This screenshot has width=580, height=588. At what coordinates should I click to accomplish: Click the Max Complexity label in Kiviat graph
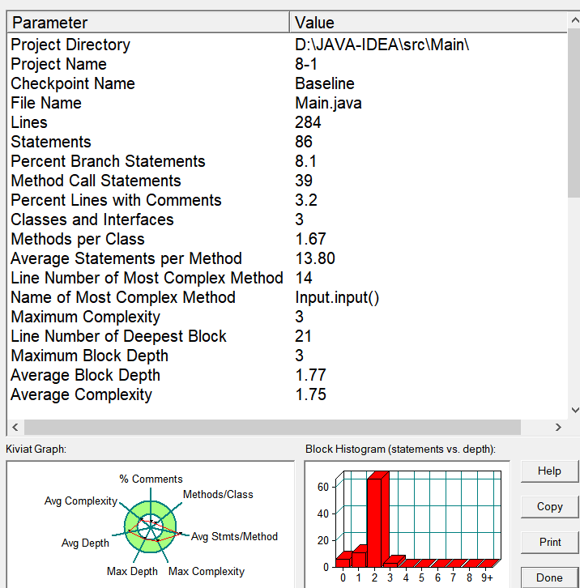click(207, 572)
